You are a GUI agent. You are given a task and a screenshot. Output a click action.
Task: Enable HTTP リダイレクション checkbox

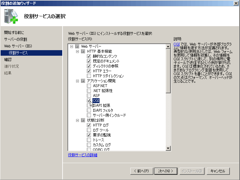89,76
